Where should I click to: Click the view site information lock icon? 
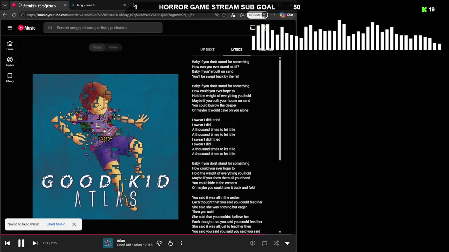[x=22, y=15]
